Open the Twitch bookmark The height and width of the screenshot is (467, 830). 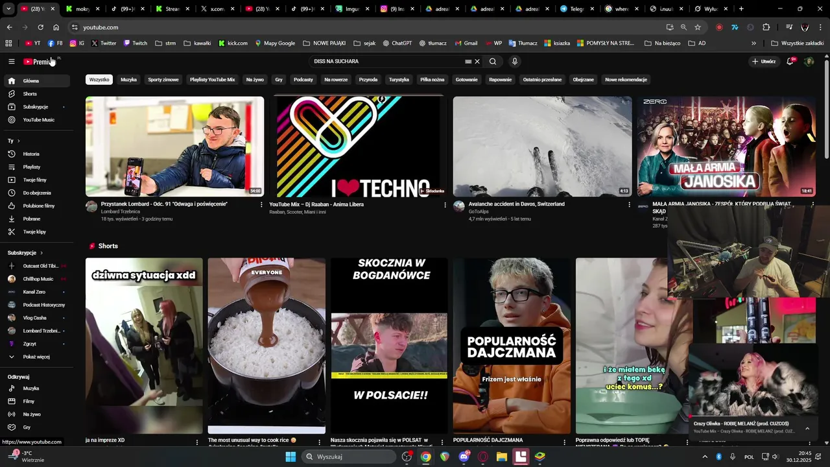coord(135,43)
